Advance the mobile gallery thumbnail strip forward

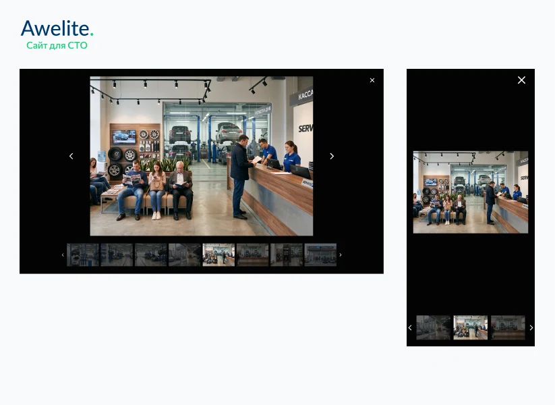[x=531, y=328]
